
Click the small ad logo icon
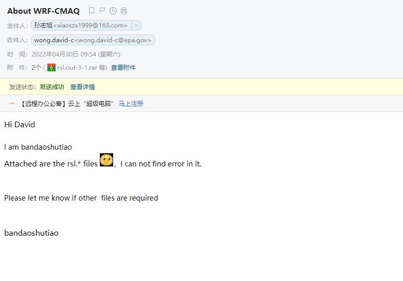coord(12,103)
